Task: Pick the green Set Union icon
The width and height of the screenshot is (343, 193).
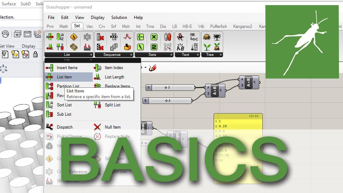Action: (154, 47)
